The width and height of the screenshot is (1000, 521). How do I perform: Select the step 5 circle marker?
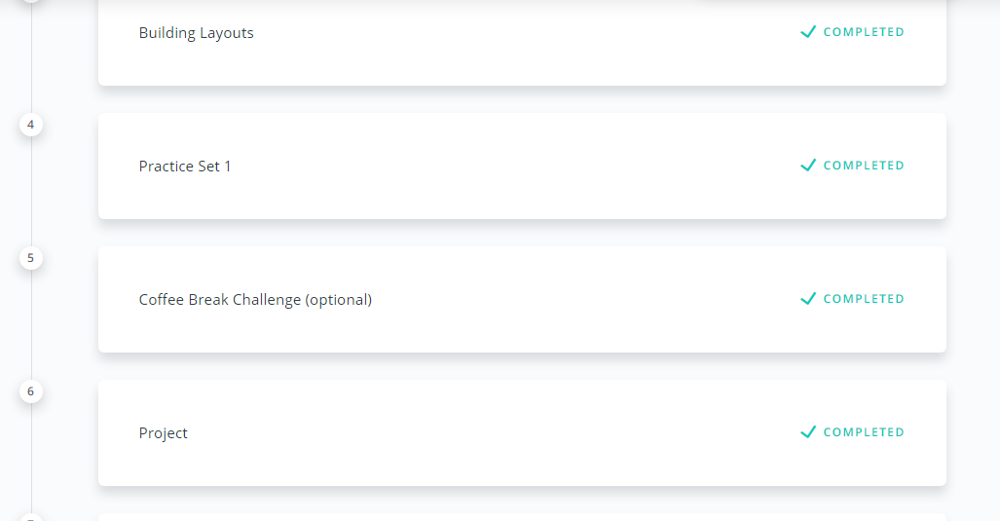tap(31, 258)
